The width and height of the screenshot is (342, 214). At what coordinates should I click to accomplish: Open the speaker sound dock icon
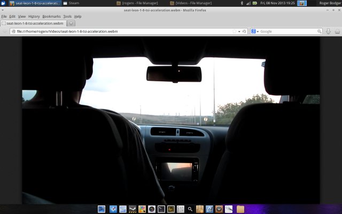[219, 209]
